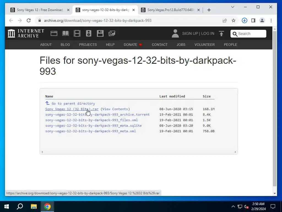
Task: Show hidden system tray icons
Action: click(x=233, y=206)
